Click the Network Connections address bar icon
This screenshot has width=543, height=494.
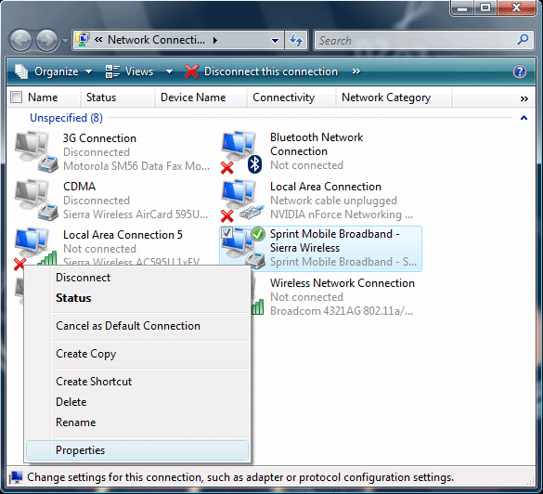click(84, 40)
